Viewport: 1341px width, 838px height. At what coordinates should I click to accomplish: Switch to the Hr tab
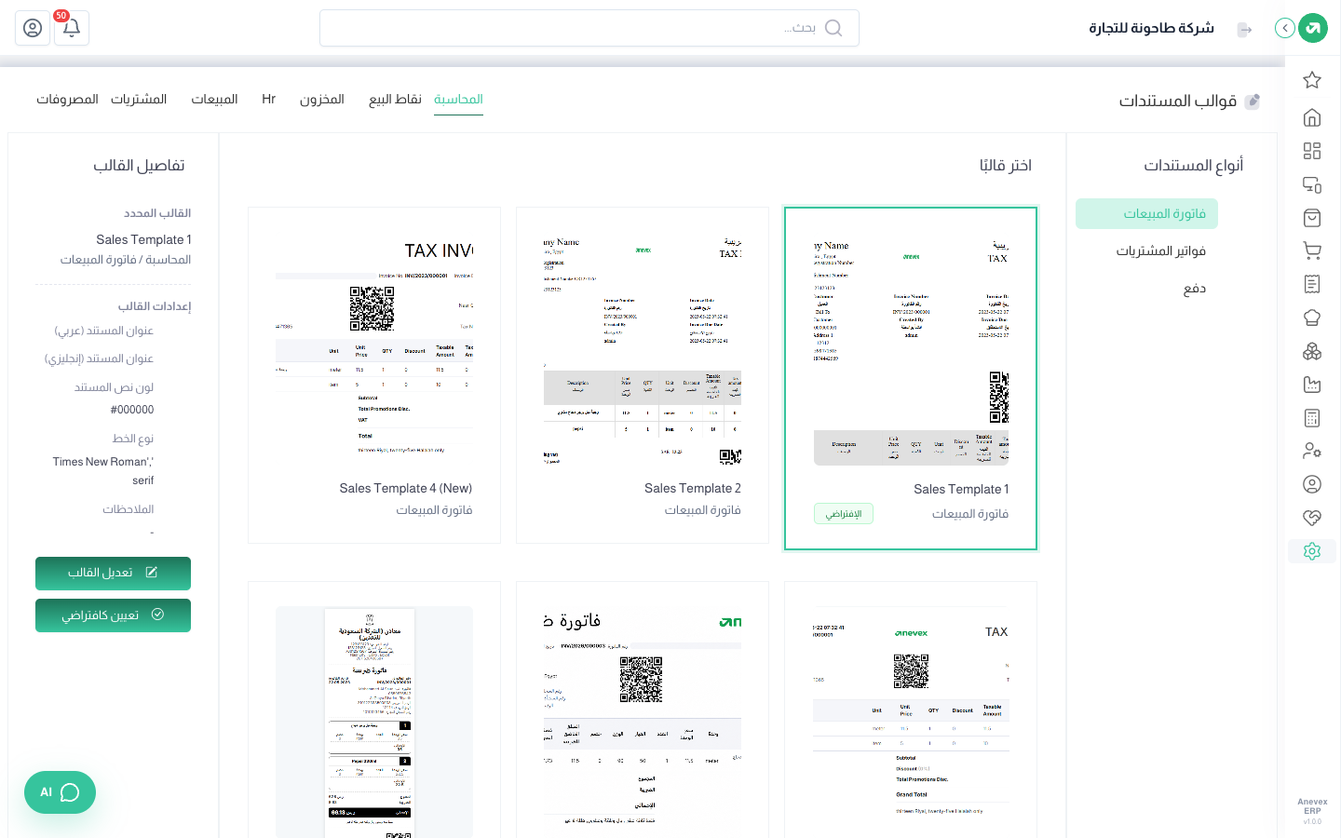pos(269,100)
